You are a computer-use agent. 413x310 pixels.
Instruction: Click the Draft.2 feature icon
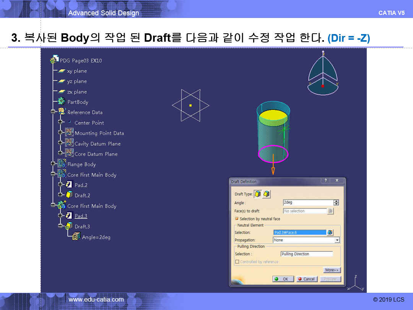coord(69,195)
